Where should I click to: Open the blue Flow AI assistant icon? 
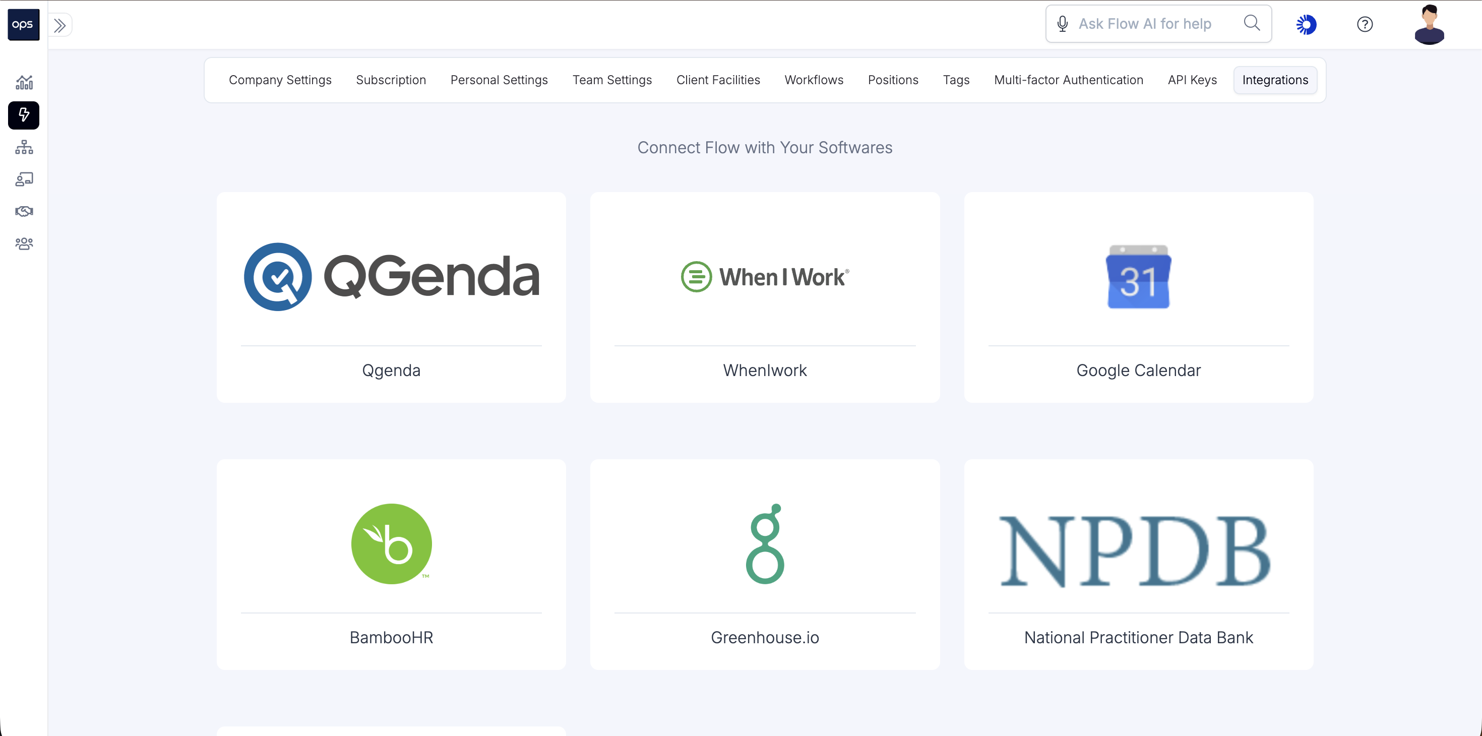[x=1306, y=24]
